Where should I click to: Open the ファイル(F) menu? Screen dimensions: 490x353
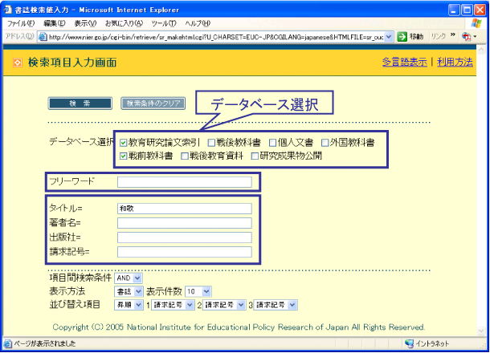click(21, 23)
